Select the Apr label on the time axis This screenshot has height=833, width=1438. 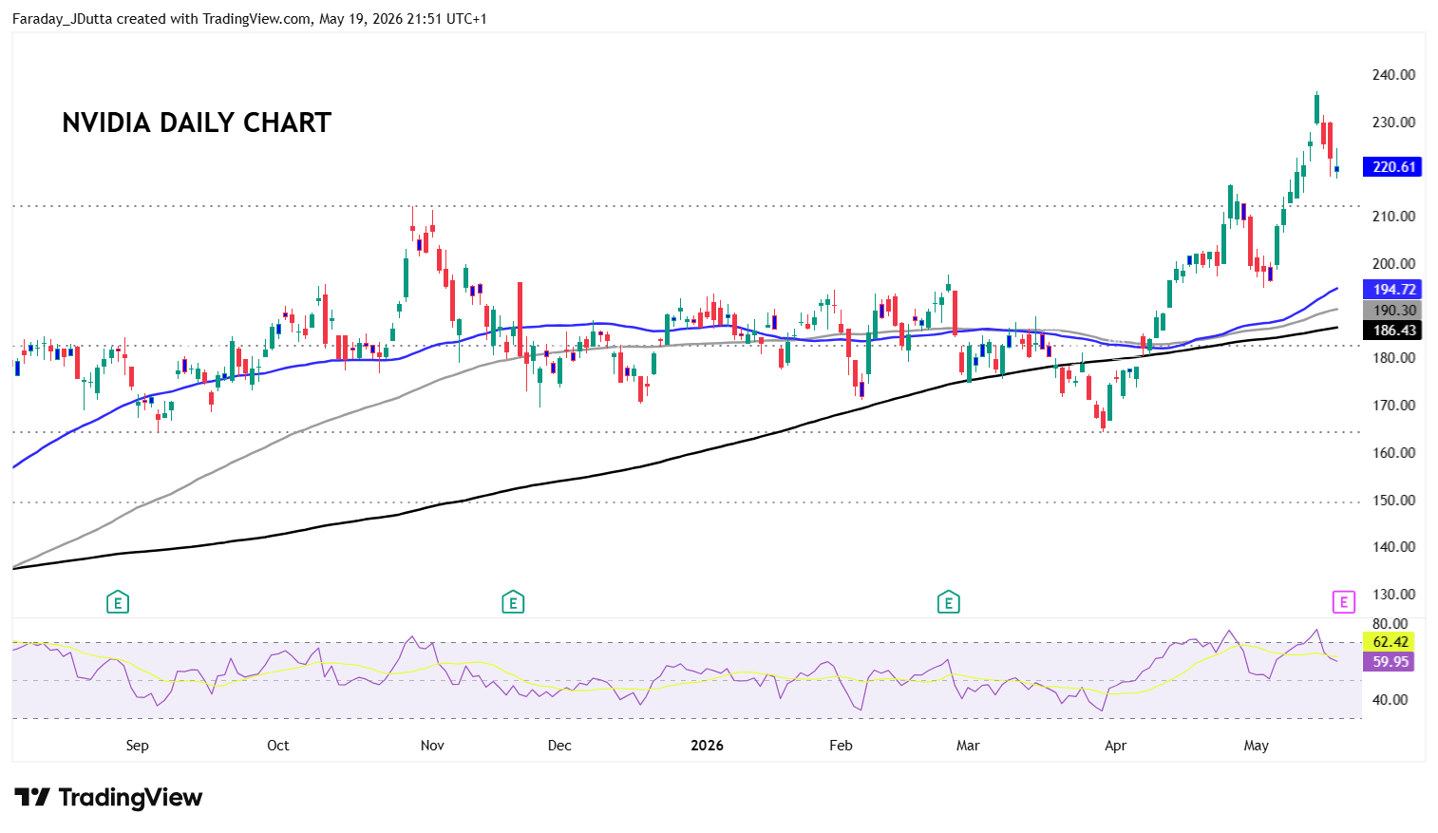click(x=1116, y=746)
